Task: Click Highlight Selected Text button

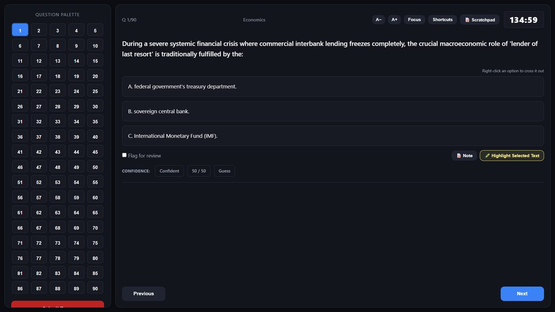Action: point(512,156)
